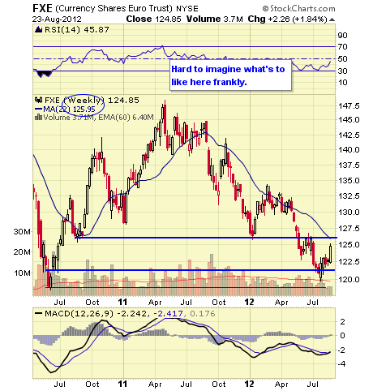Click the 50 label on the RSI scale
Image resolution: width=373 pixels, height=391 pixels.
click(x=342, y=59)
